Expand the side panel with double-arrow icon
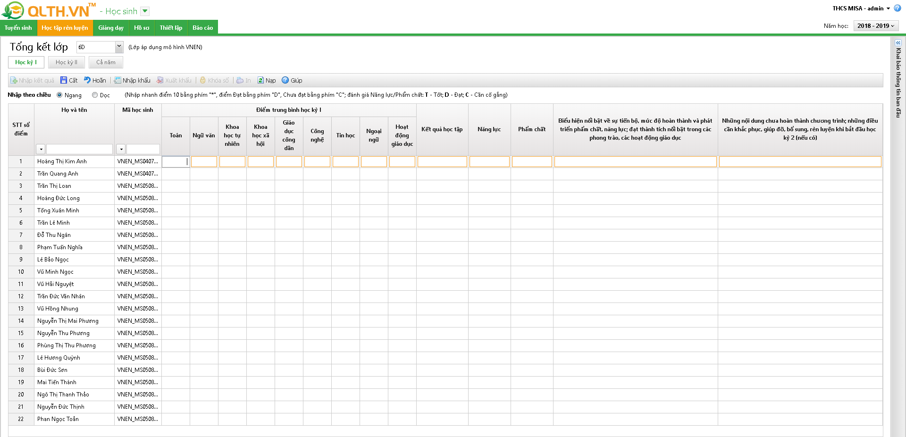 [x=898, y=42]
